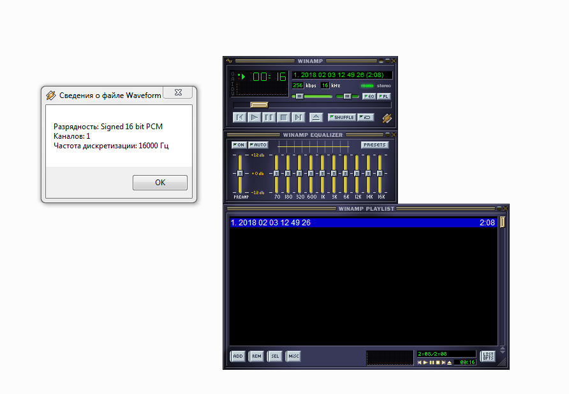Screen dimensions: 569x394
Task: Click the playlist total time display 2:08/2:08
Action: point(446,354)
